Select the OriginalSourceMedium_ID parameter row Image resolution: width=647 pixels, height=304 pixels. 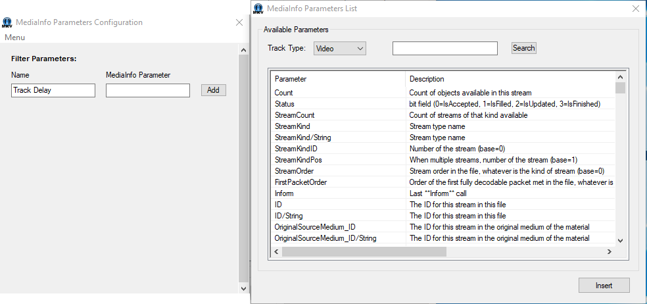tap(443, 227)
